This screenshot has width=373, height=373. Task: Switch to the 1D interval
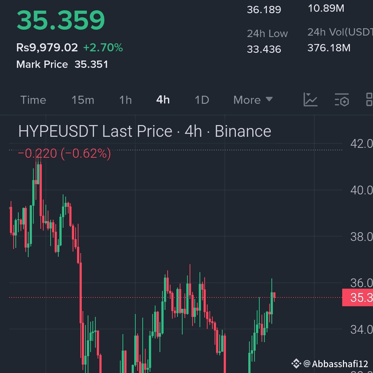pos(202,100)
